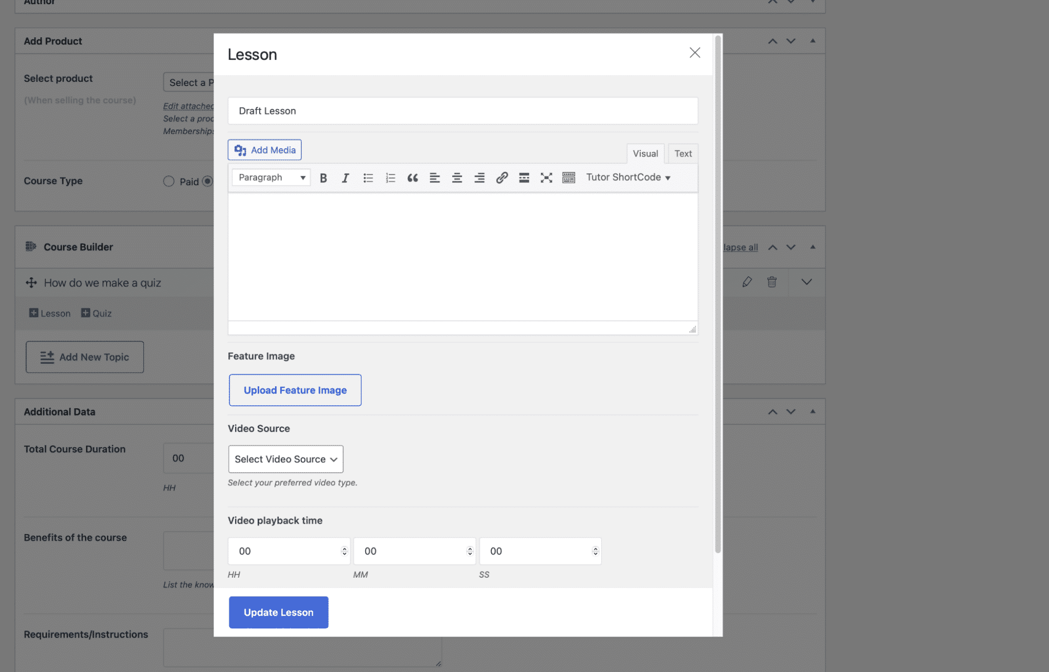Enter distraction-free fullscreen writing mode
The width and height of the screenshot is (1049, 672).
click(x=546, y=178)
